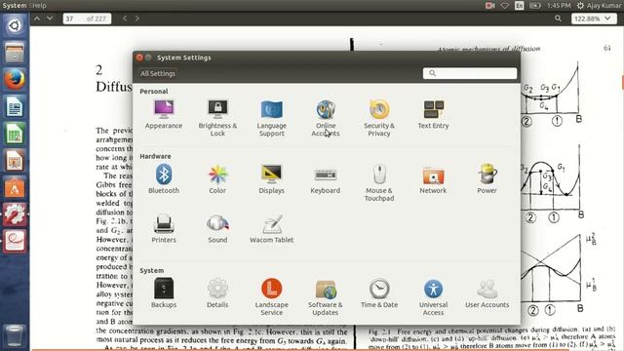Open Sound settings
Viewport: 624px width, 351px height.
[x=217, y=229]
